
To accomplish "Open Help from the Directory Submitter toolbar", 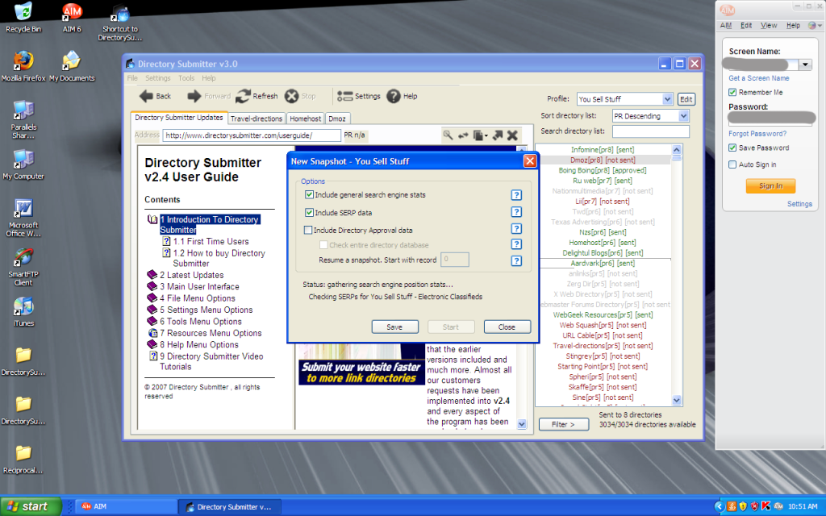I will tap(402, 97).
